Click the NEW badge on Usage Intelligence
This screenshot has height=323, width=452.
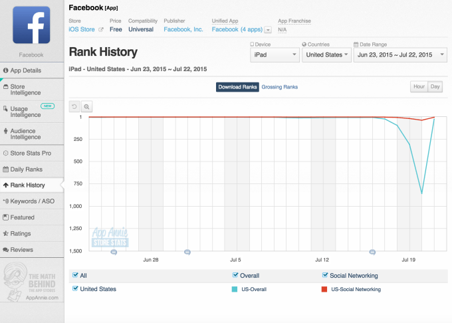pos(48,106)
